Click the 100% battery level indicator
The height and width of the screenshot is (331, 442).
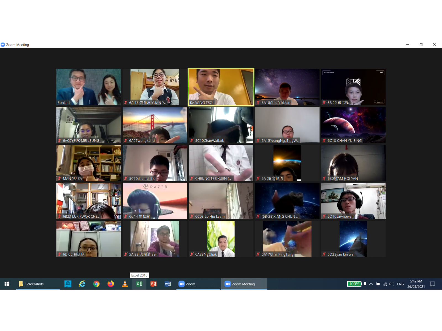coord(354,284)
